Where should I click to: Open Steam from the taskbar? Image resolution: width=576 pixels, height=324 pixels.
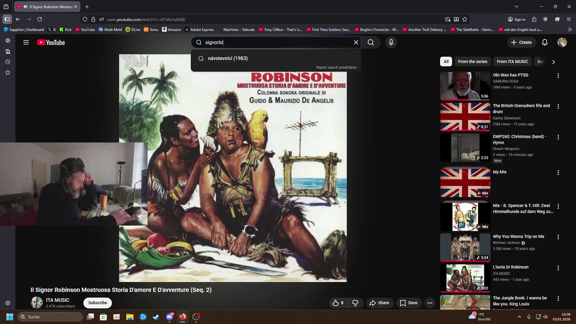coord(156,317)
